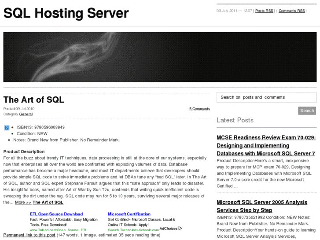The image size is (320, 240).
Task: Click the Latest Posts heading
Action: click(x=235, y=120)
